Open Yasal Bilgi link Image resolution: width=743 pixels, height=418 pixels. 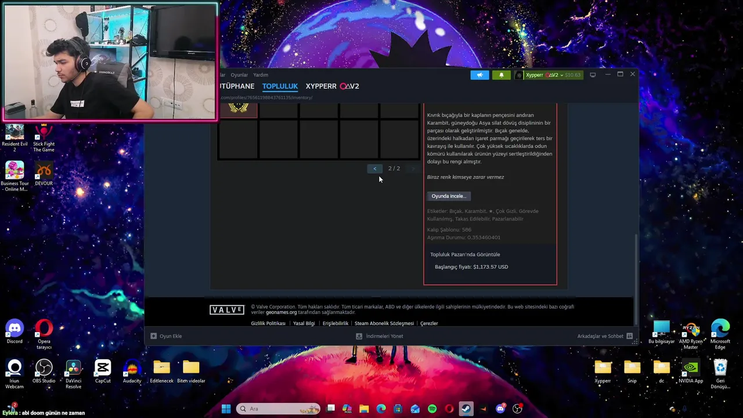click(304, 323)
